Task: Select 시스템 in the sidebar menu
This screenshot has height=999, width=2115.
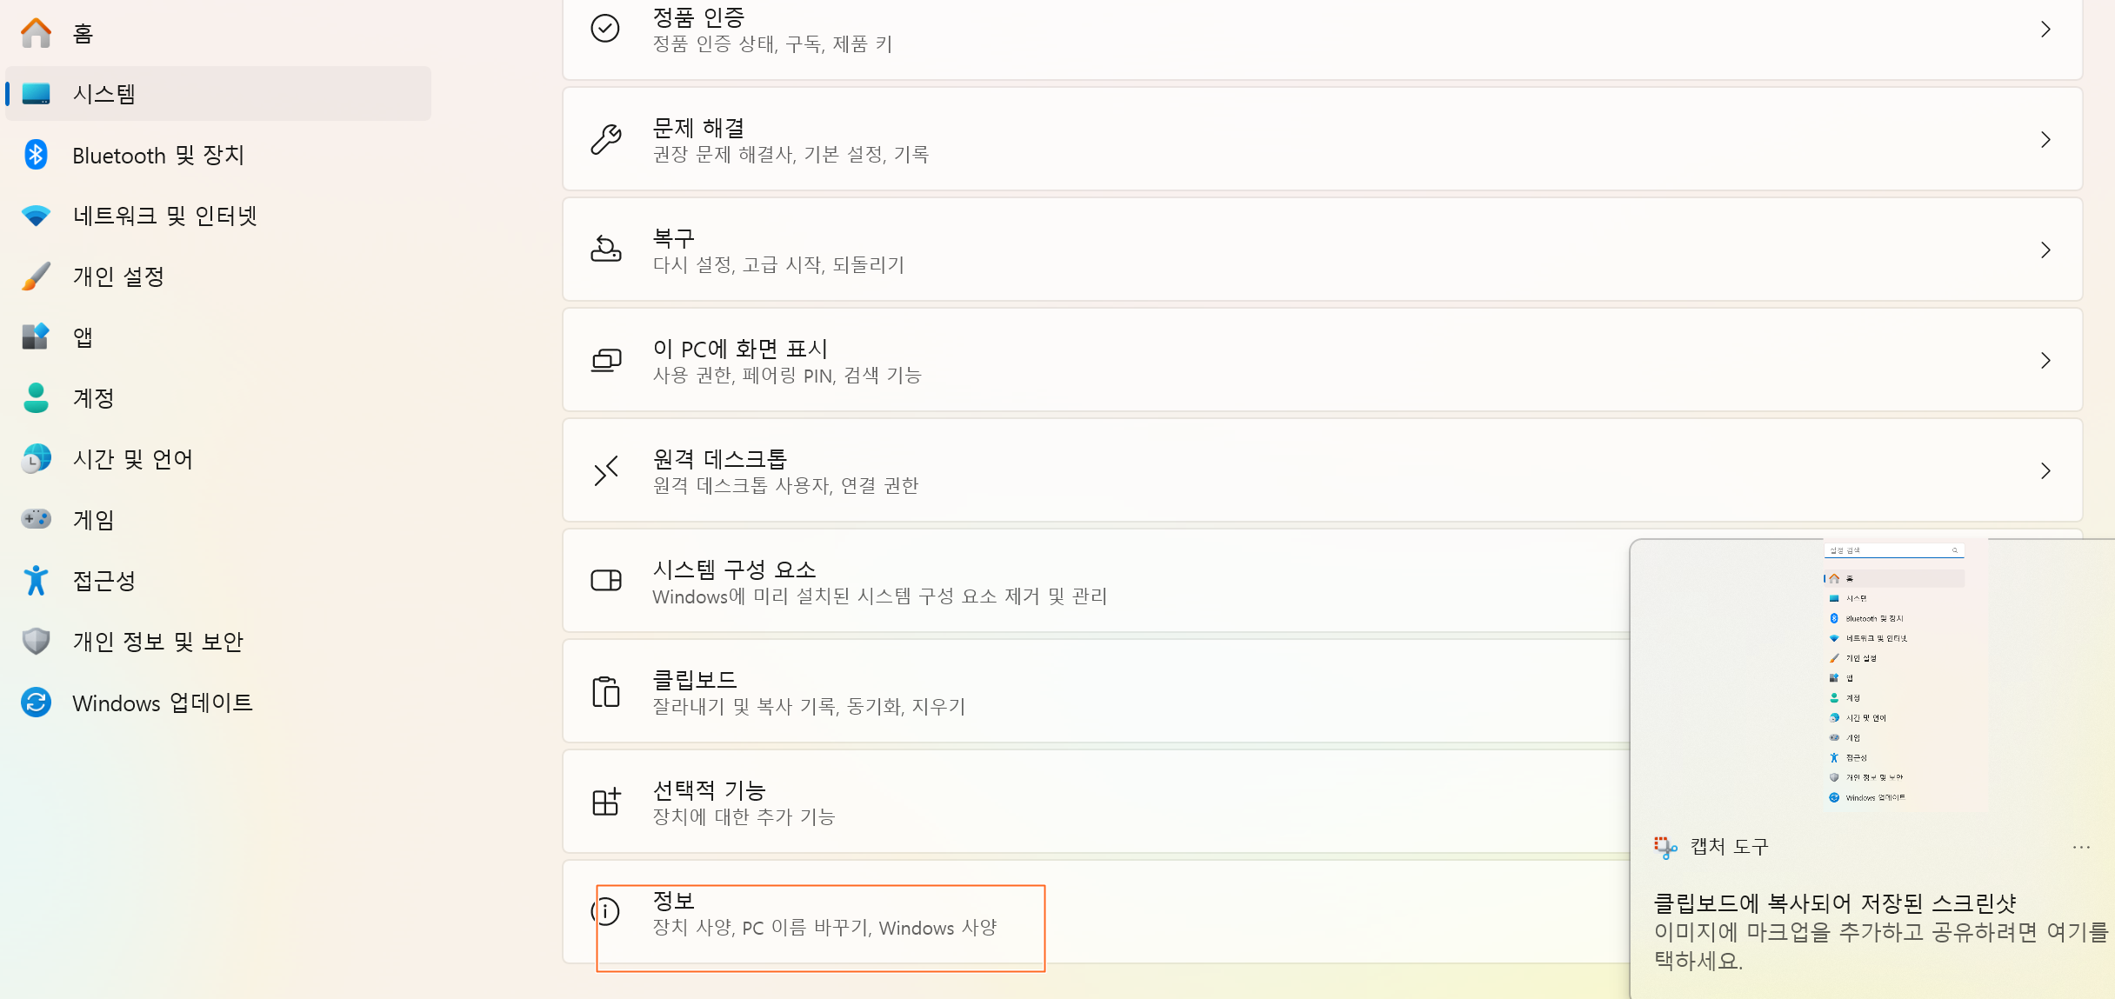Action: point(104,93)
